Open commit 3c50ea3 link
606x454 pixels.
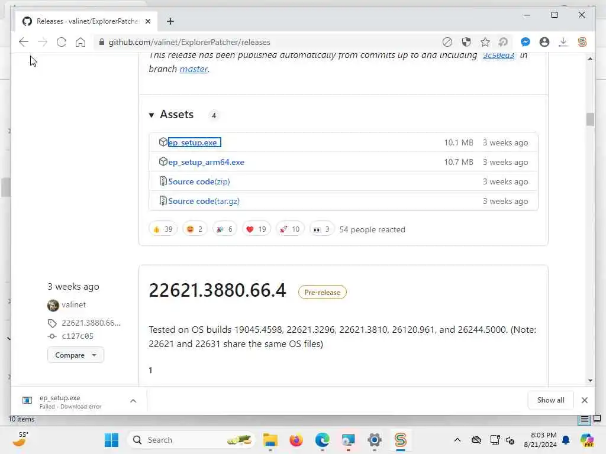pyautogui.click(x=498, y=56)
